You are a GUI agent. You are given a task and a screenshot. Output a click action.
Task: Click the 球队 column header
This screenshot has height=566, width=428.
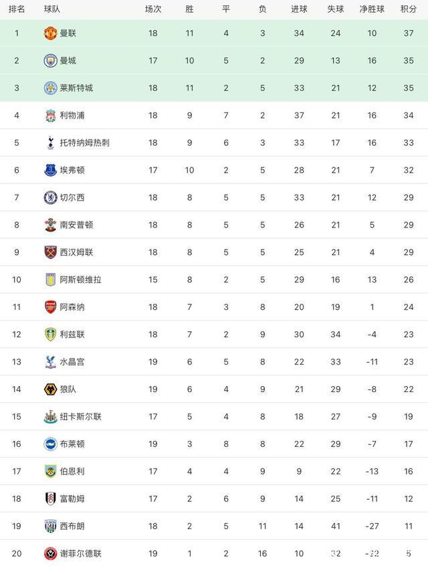tap(51, 9)
